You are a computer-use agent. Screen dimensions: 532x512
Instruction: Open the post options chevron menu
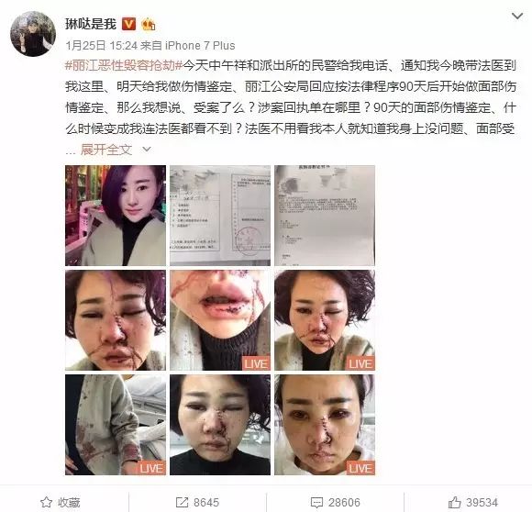[517, 16]
